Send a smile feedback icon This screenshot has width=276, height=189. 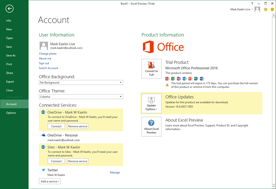[265, 9]
